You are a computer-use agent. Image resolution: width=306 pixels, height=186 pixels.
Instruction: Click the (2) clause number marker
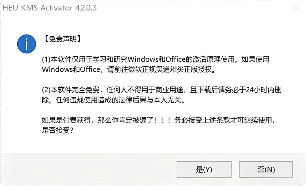coord(46,90)
